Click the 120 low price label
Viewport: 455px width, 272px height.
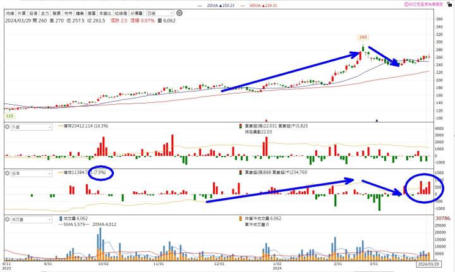9,116
